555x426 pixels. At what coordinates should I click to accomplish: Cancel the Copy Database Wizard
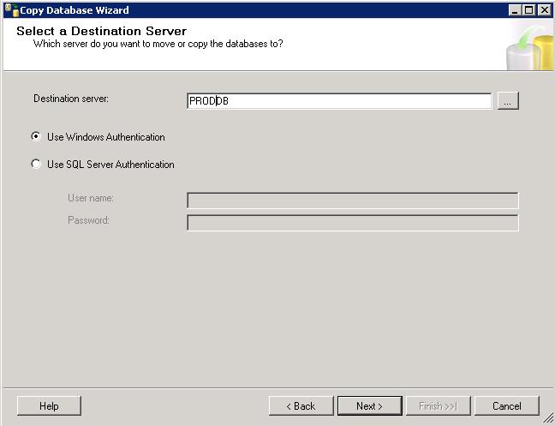coord(507,405)
